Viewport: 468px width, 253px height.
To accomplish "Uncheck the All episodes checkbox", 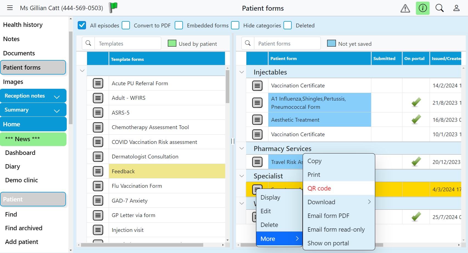I will 82,25.
